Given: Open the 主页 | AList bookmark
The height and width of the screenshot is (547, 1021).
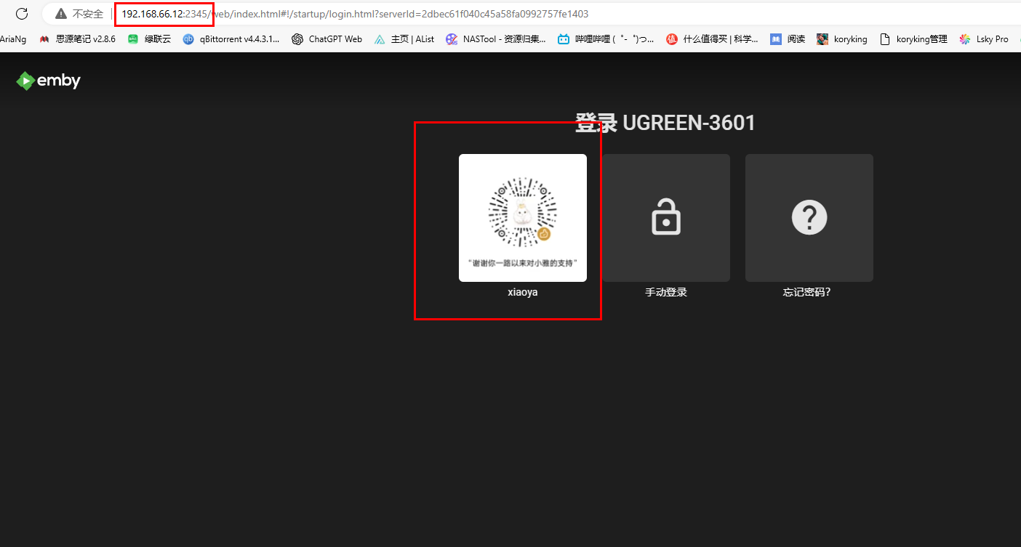Looking at the screenshot, I should (404, 39).
